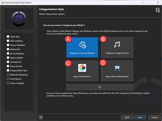Click the Music 1 logo thumbnail
Screen dimensions: 162x121
coord(82,68)
